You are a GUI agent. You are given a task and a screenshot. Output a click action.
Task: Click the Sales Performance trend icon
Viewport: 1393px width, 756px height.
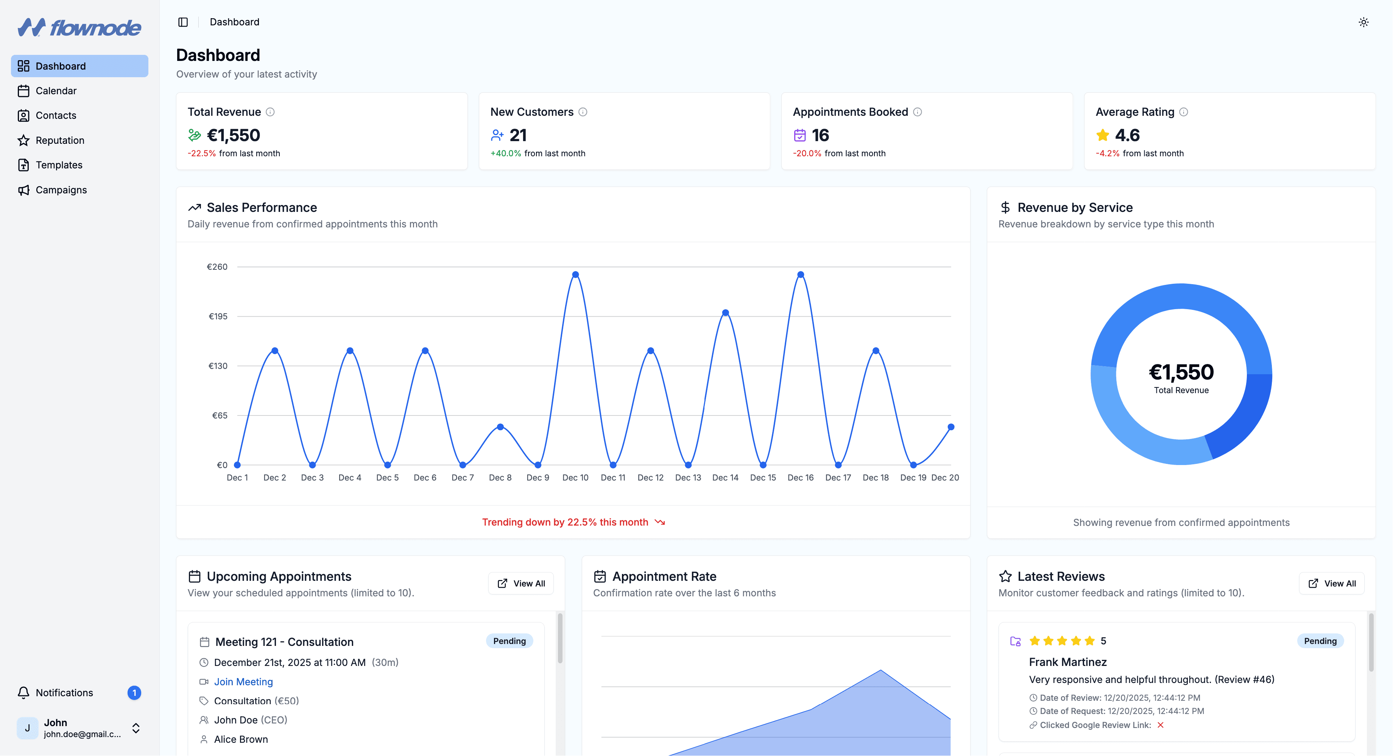click(x=195, y=207)
